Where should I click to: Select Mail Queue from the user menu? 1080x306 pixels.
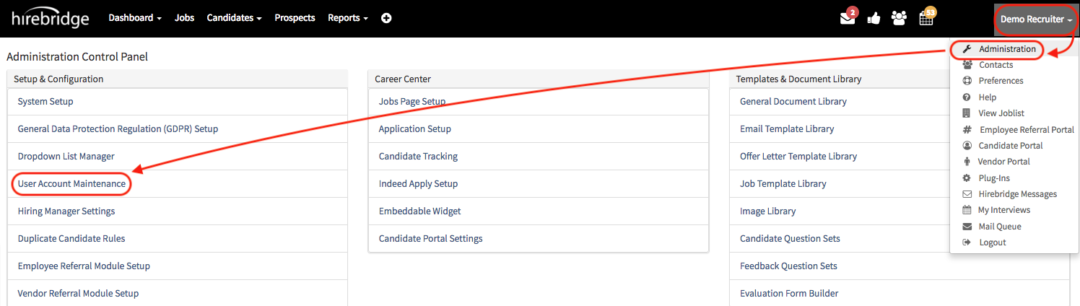tap(999, 227)
